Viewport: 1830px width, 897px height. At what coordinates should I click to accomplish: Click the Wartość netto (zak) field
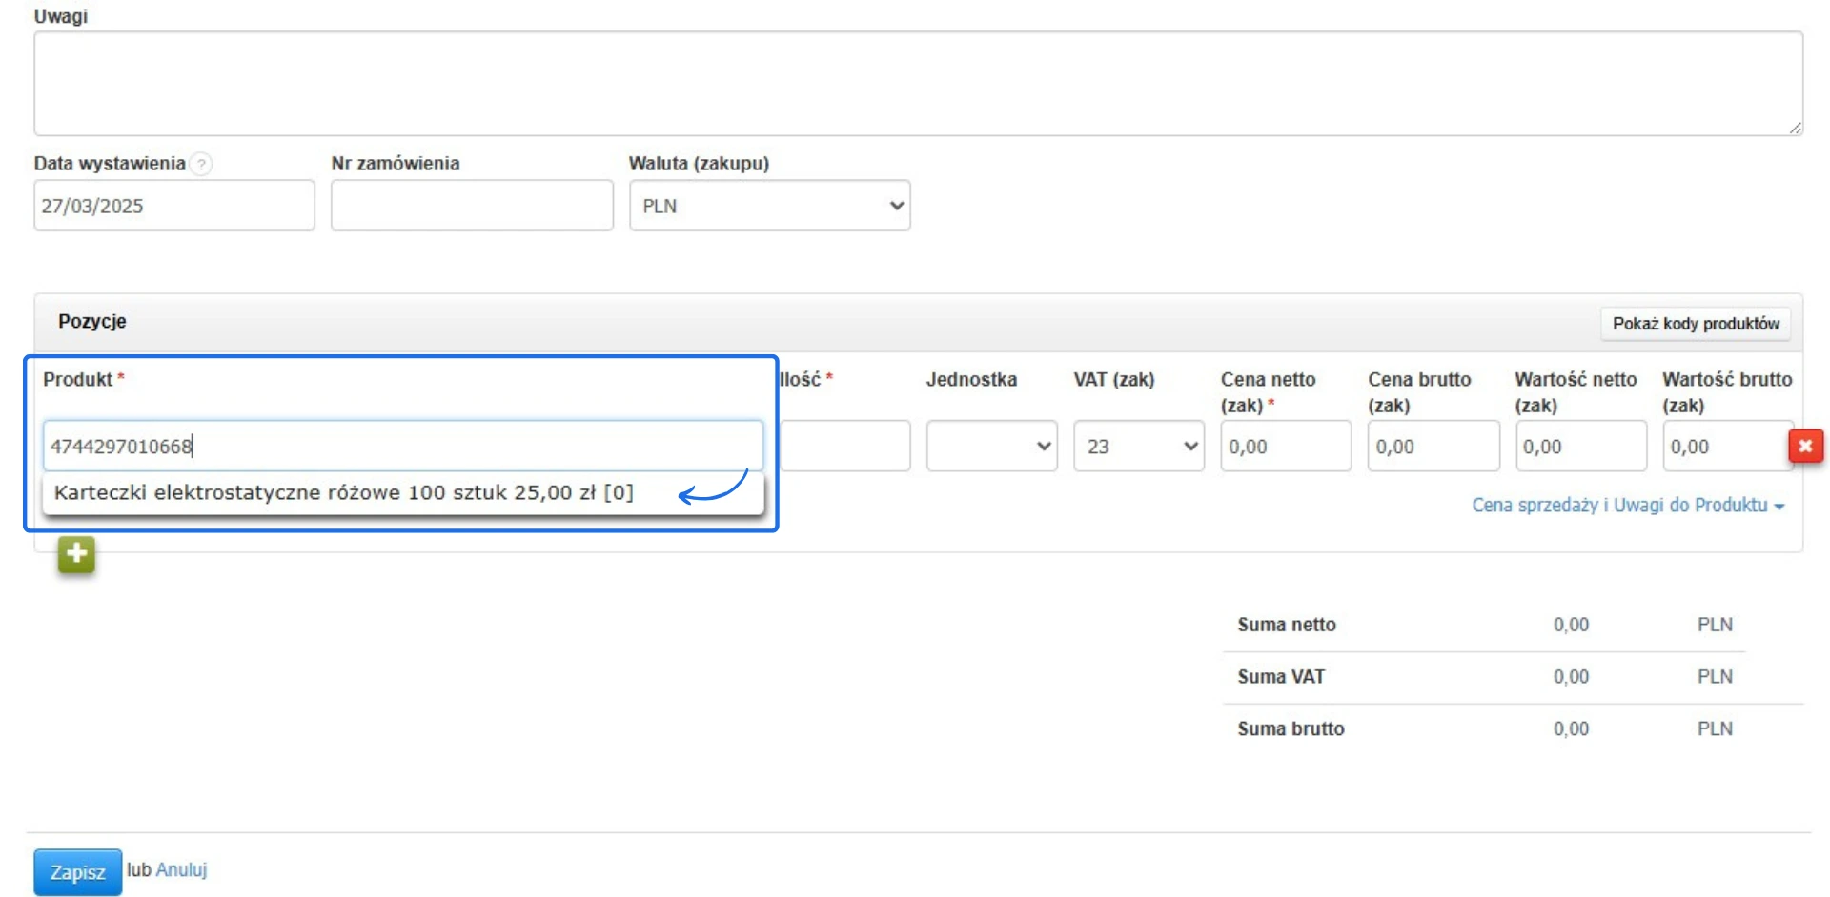1580,446
